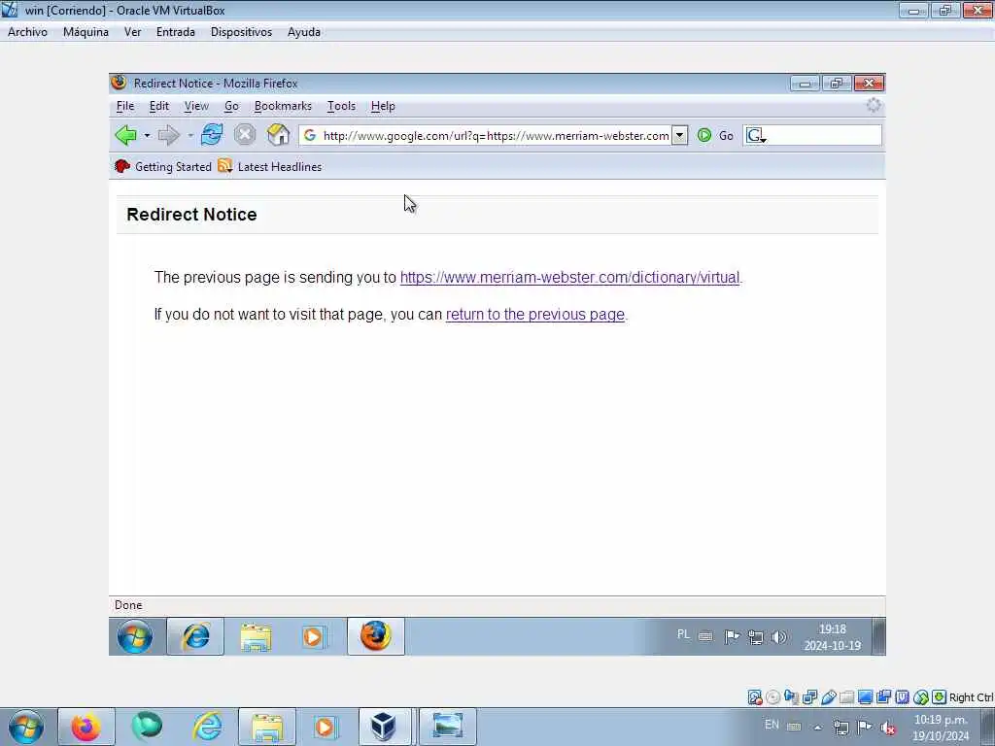Click VirtualBox hard disk activity indicator
The width and height of the screenshot is (995, 746).
tap(755, 697)
